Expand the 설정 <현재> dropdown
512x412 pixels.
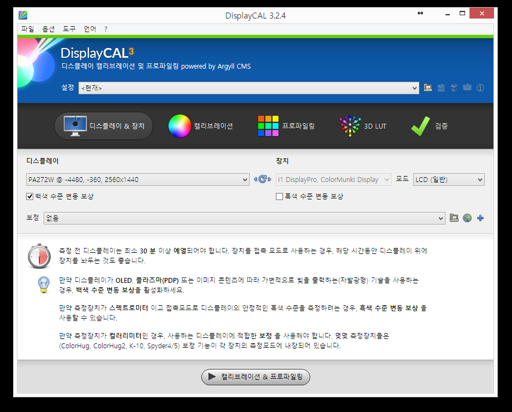click(249, 88)
